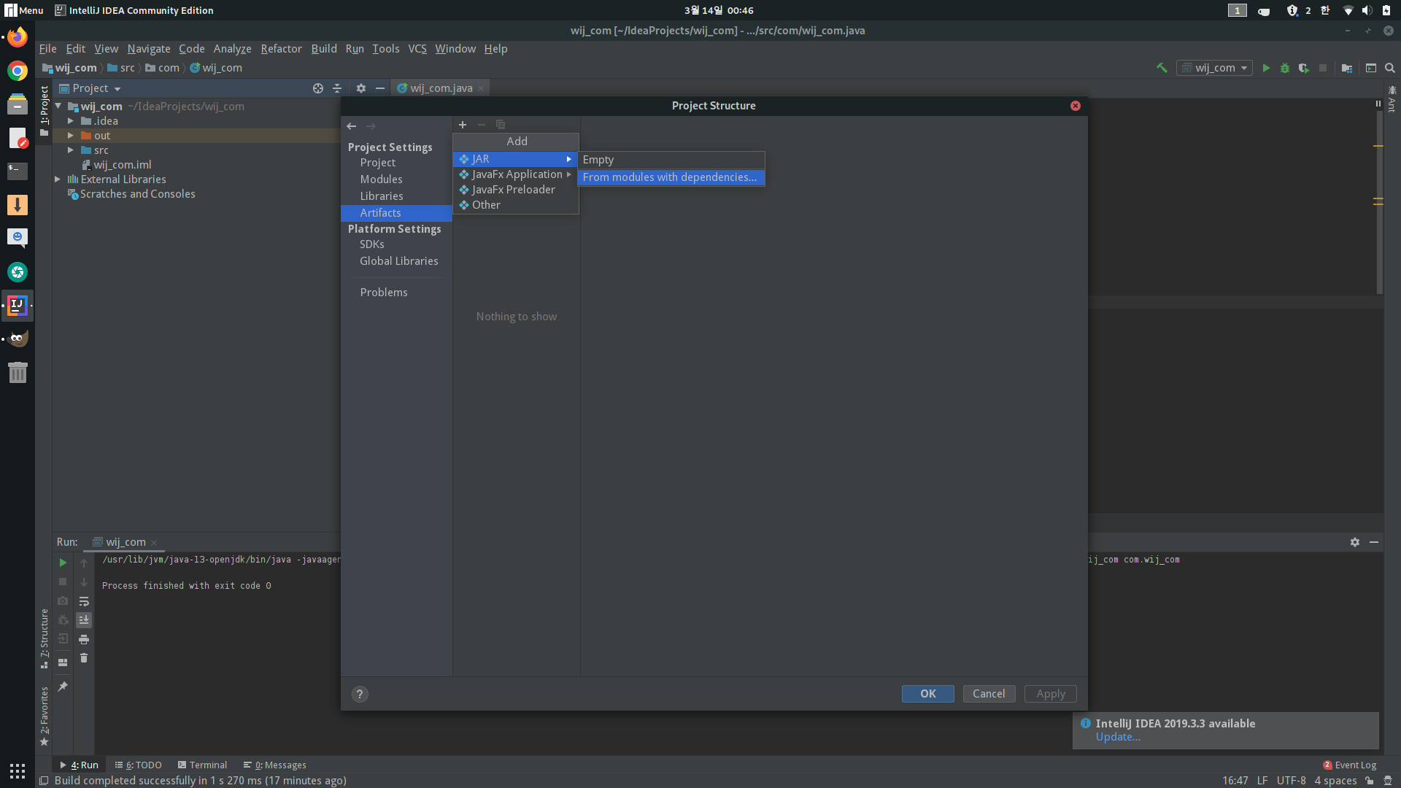Open the Trash in the dock
This screenshot has height=788, width=1401.
coord(18,372)
